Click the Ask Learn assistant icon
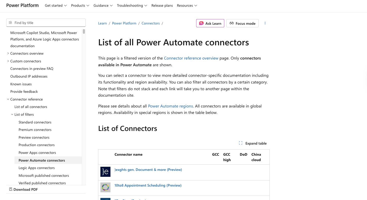Viewport: 367px width, 200px height. click(201, 23)
